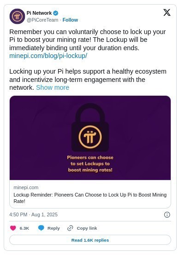This screenshot has height=255, width=179.
Task: Click the minepi.com domain label
Action: [x=26, y=187]
